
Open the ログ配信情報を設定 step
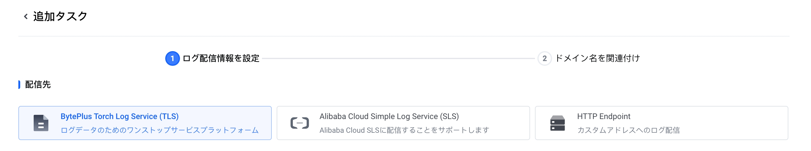click(x=221, y=58)
